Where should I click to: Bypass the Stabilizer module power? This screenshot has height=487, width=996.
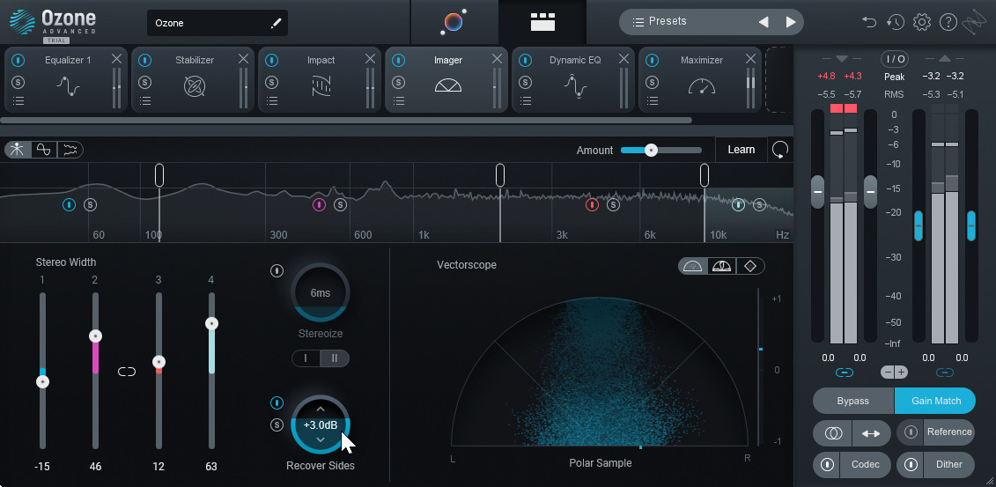[144, 60]
